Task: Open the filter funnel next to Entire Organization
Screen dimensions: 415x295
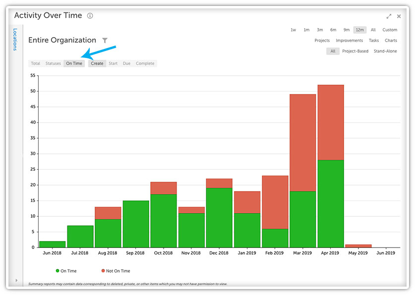Action: [x=105, y=41]
